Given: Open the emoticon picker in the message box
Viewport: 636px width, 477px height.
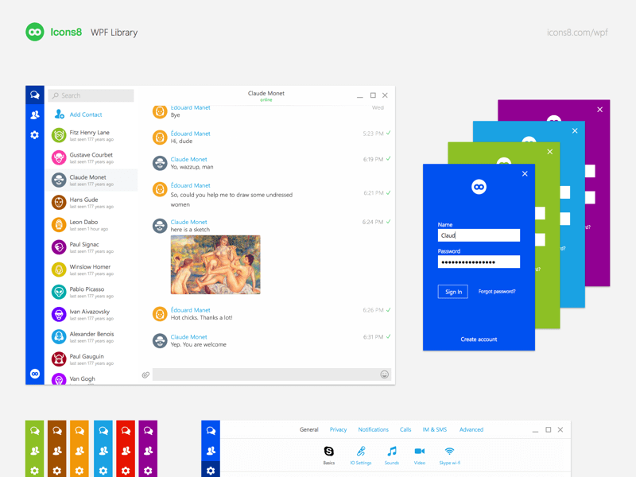Looking at the screenshot, I should click(382, 374).
